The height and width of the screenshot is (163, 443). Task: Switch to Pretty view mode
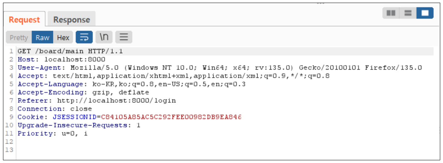tap(19, 37)
